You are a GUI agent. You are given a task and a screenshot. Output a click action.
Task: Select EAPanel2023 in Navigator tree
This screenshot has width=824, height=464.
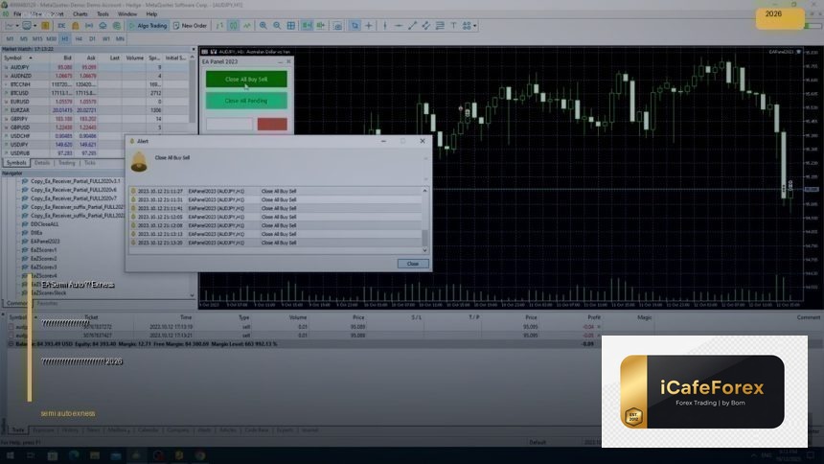click(x=45, y=241)
